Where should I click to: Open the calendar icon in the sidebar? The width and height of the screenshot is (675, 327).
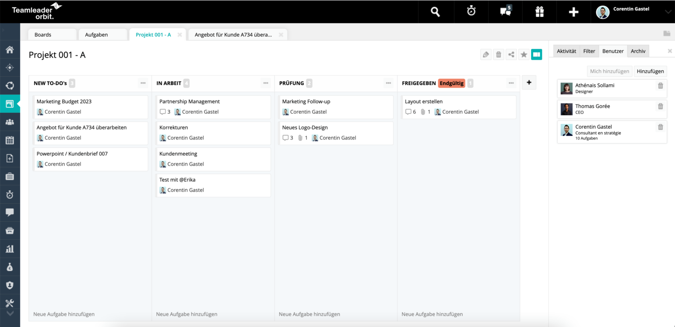[10, 140]
